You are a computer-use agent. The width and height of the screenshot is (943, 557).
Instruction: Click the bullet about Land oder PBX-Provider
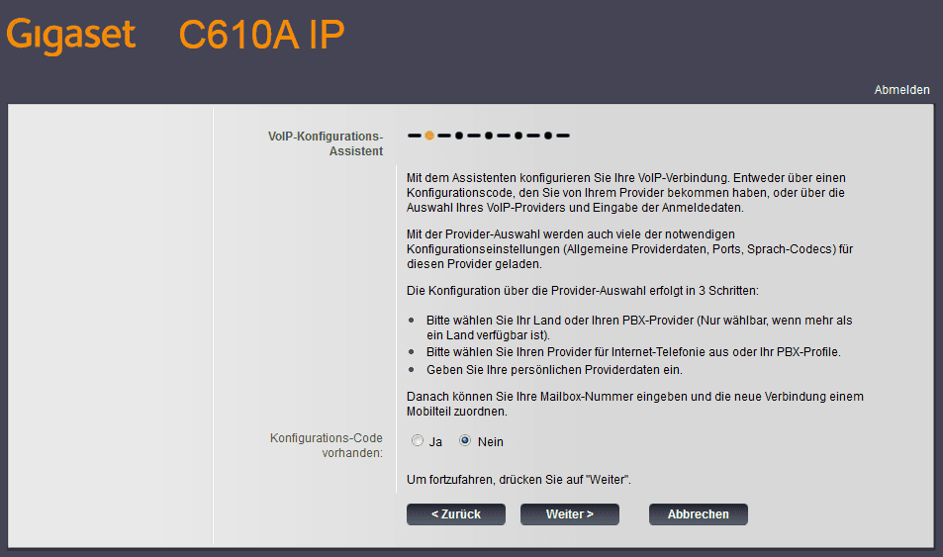point(639,327)
